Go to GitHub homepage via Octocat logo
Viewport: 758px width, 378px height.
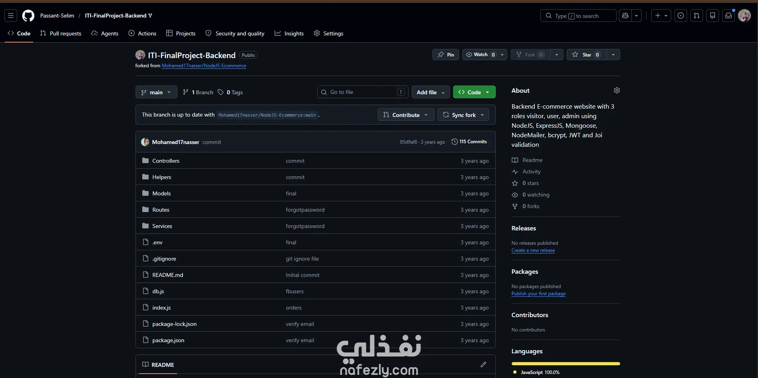28,16
